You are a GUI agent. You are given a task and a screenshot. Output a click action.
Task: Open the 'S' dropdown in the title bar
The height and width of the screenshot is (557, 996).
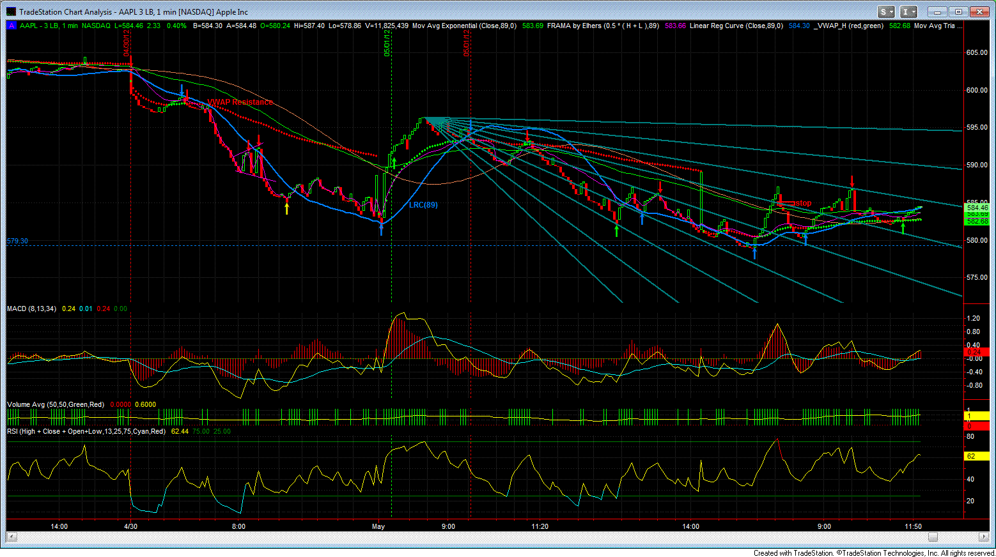pyautogui.click(x=886, y=11)
